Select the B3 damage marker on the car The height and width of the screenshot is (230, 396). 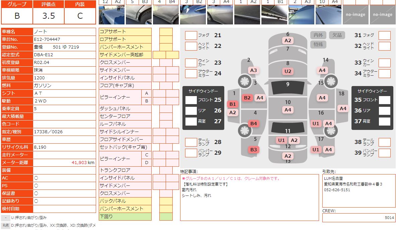pyautogui.click(x=254, y=150)
